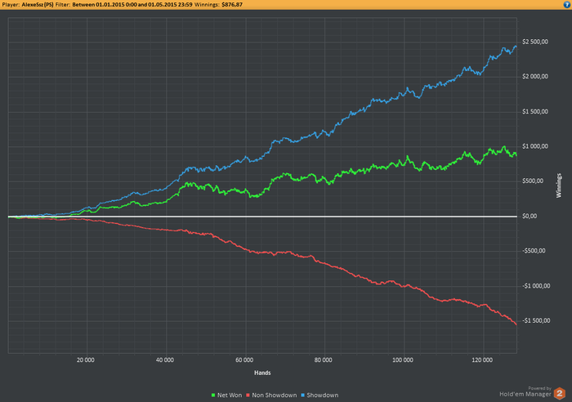
Task: Click the -$500,00 axis label
Action: coord(535,251)
